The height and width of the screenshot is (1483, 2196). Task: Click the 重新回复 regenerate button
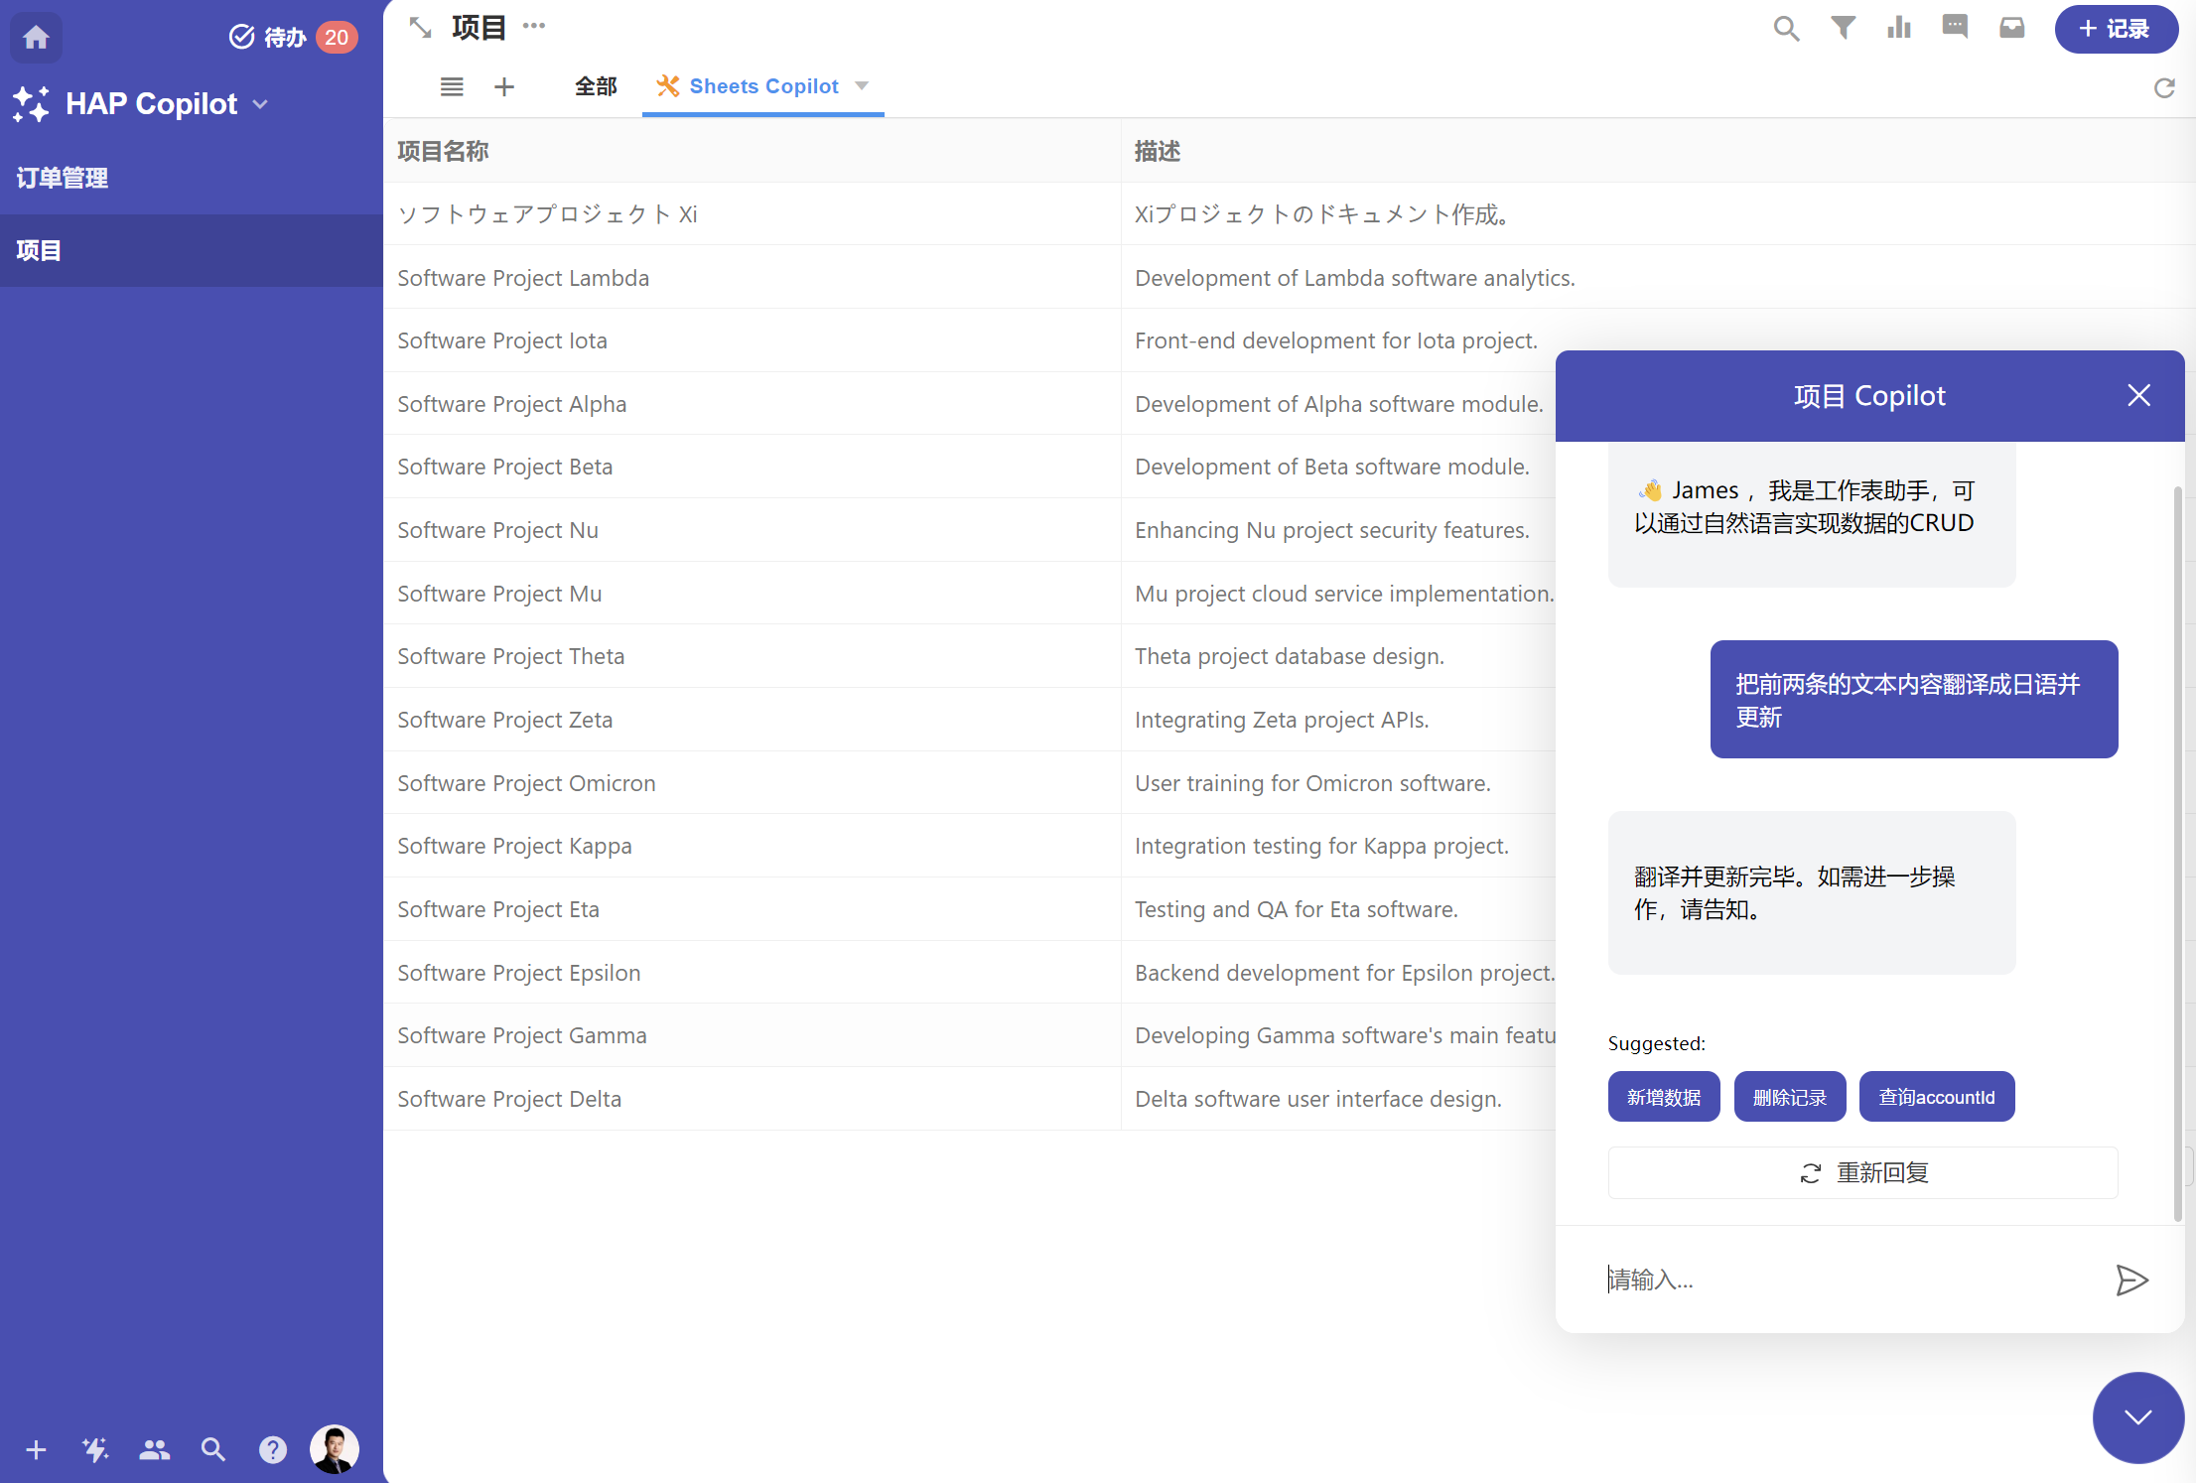tap(1862, 1173)
